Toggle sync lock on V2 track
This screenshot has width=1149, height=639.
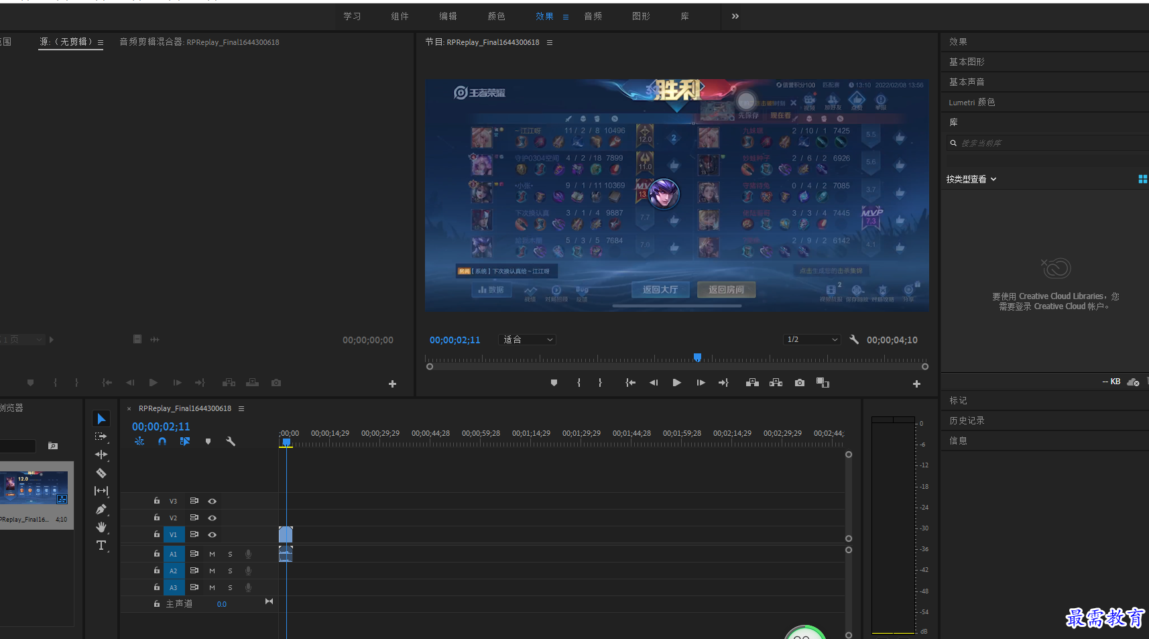tap(194, 518)
